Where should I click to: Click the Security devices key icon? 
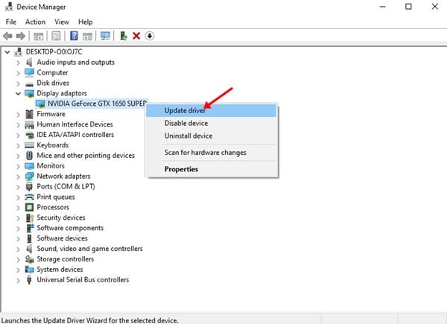click(x=30, y=218)
